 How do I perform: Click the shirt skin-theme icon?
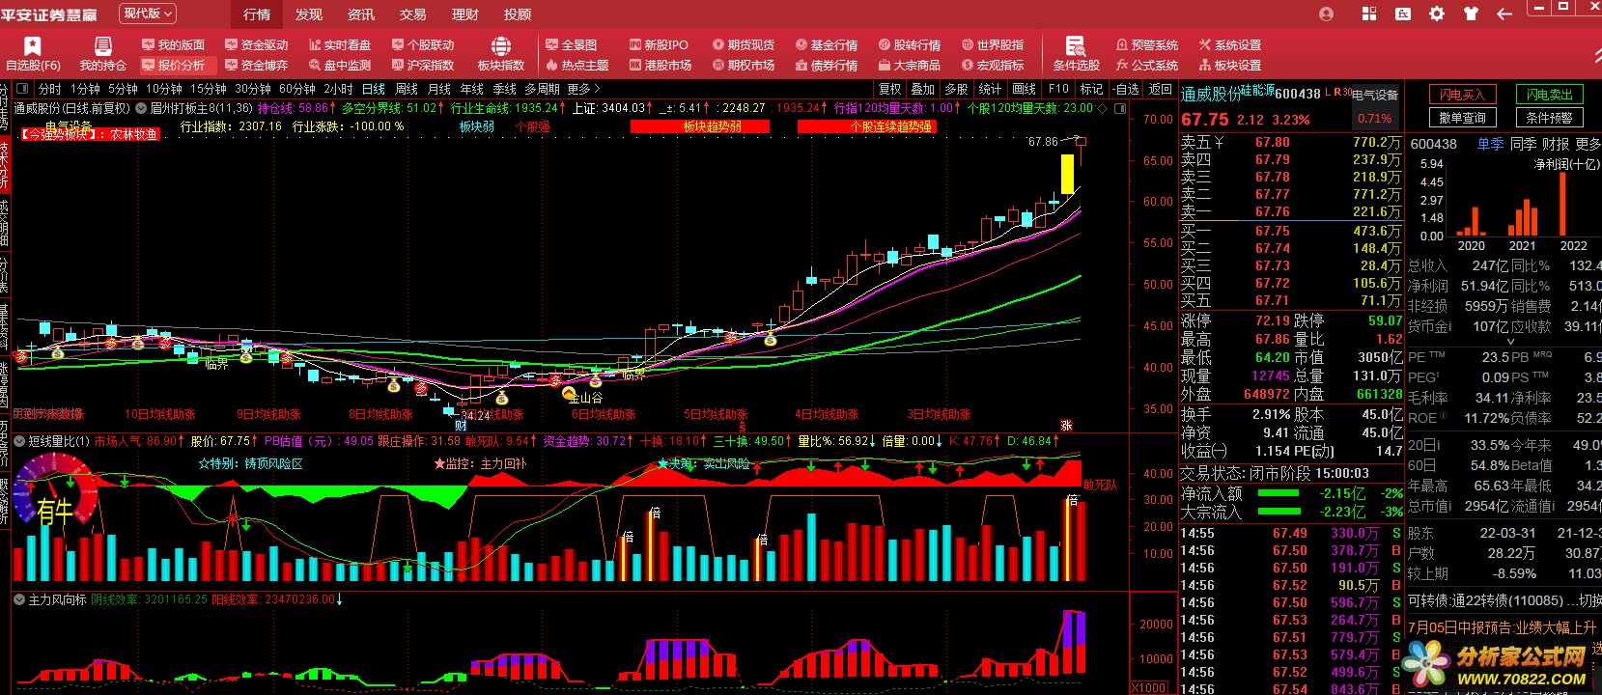click(1471, 14)
